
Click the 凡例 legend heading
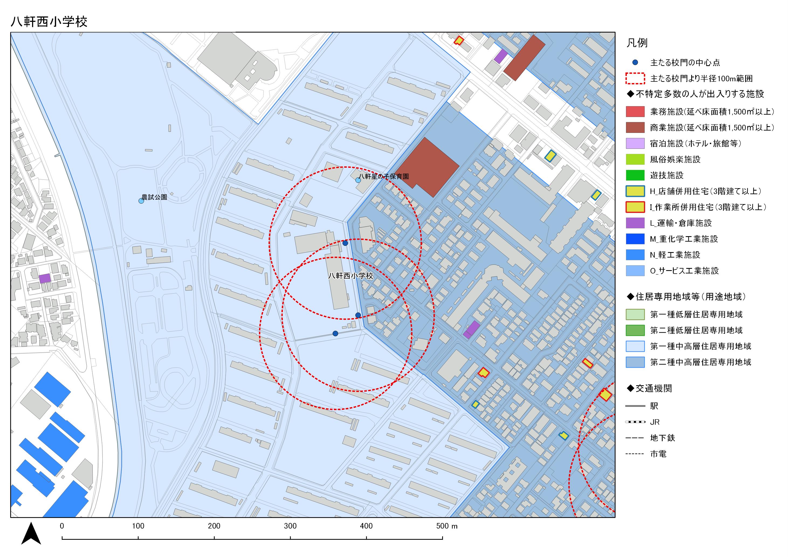[x=637, y=43]
